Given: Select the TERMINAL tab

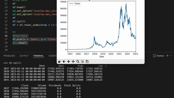Looking at the screenshot, I should coord(38,56).
